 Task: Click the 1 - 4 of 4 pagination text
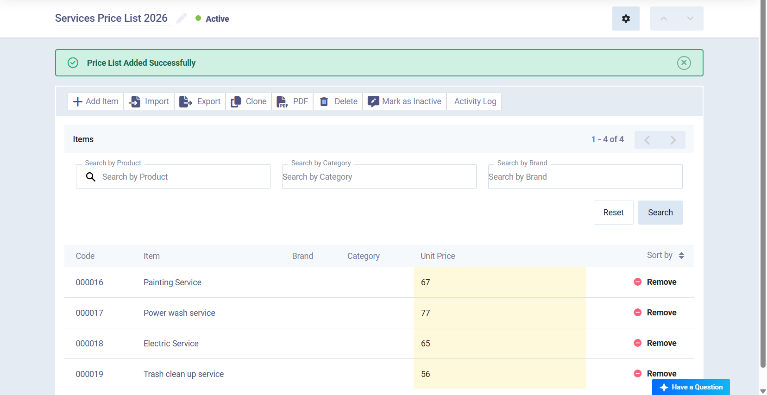[x=607, y=139]
